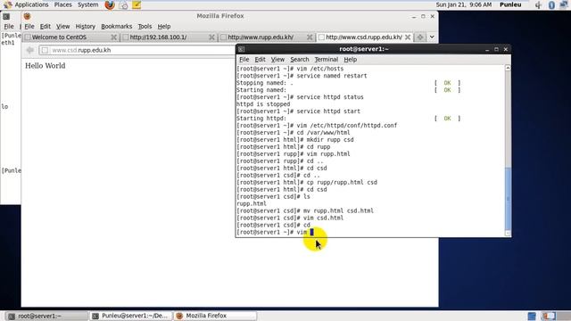Image resolution: width=571 pixels, height=321 pixels.
Task: Open Firefox History menu
Action: tap(86, 26)
